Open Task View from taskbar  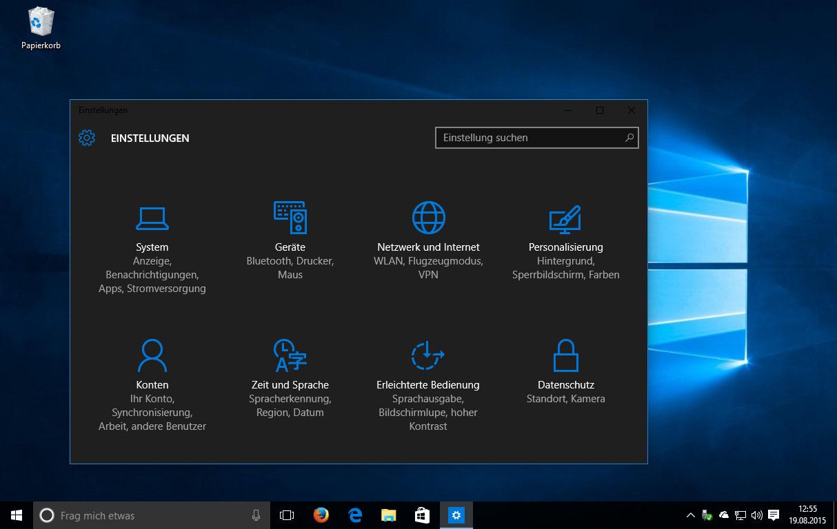(287, 515)
